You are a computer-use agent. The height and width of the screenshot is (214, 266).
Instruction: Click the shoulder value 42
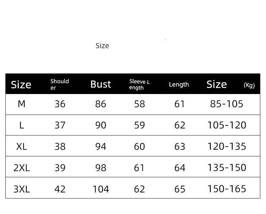pyautogui.click(x=60, y=189)
